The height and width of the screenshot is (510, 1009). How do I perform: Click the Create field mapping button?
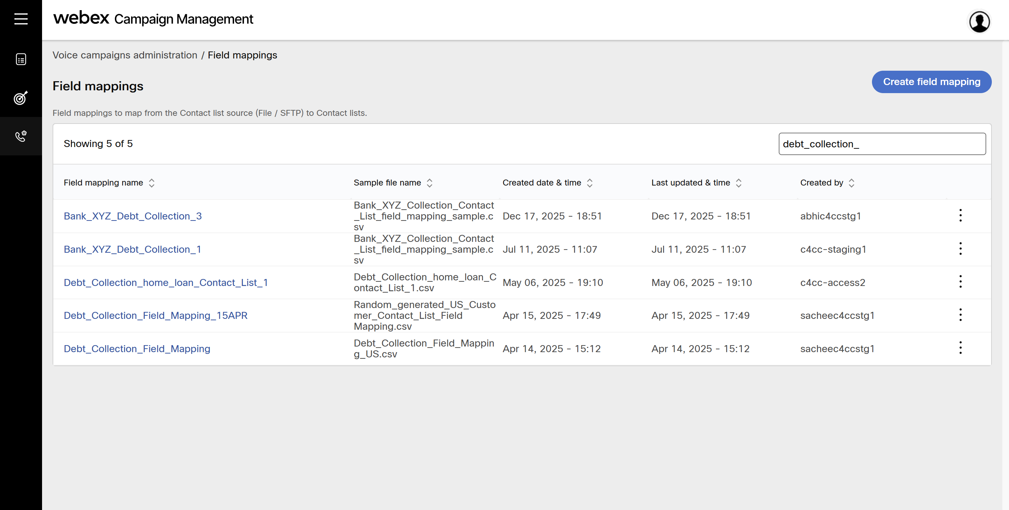(x=931, y=82)
